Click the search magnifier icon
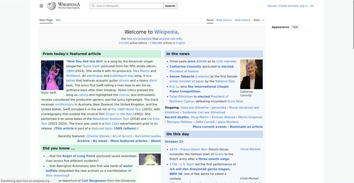The image size is (354, 183). point(93,6)
